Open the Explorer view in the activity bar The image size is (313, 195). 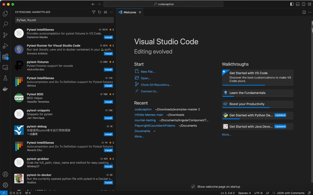pos(5,13)
